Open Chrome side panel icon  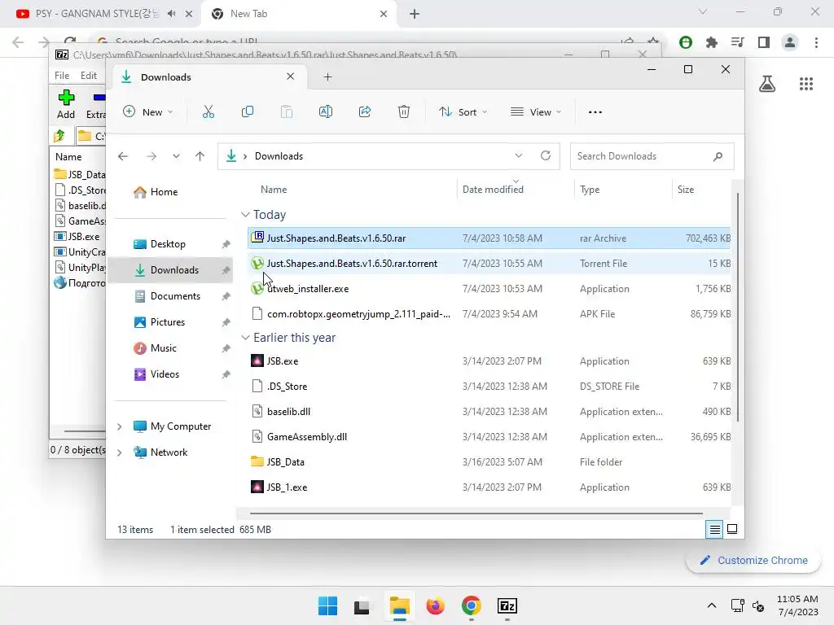tap(764, 42)
